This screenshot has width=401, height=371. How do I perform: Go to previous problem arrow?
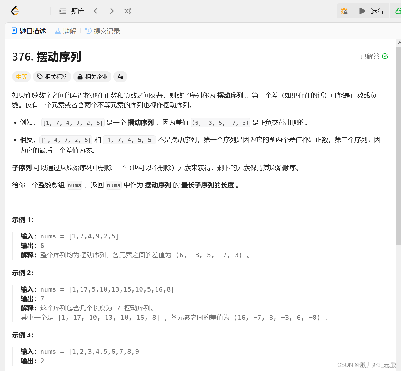click(x=96, y=11)
